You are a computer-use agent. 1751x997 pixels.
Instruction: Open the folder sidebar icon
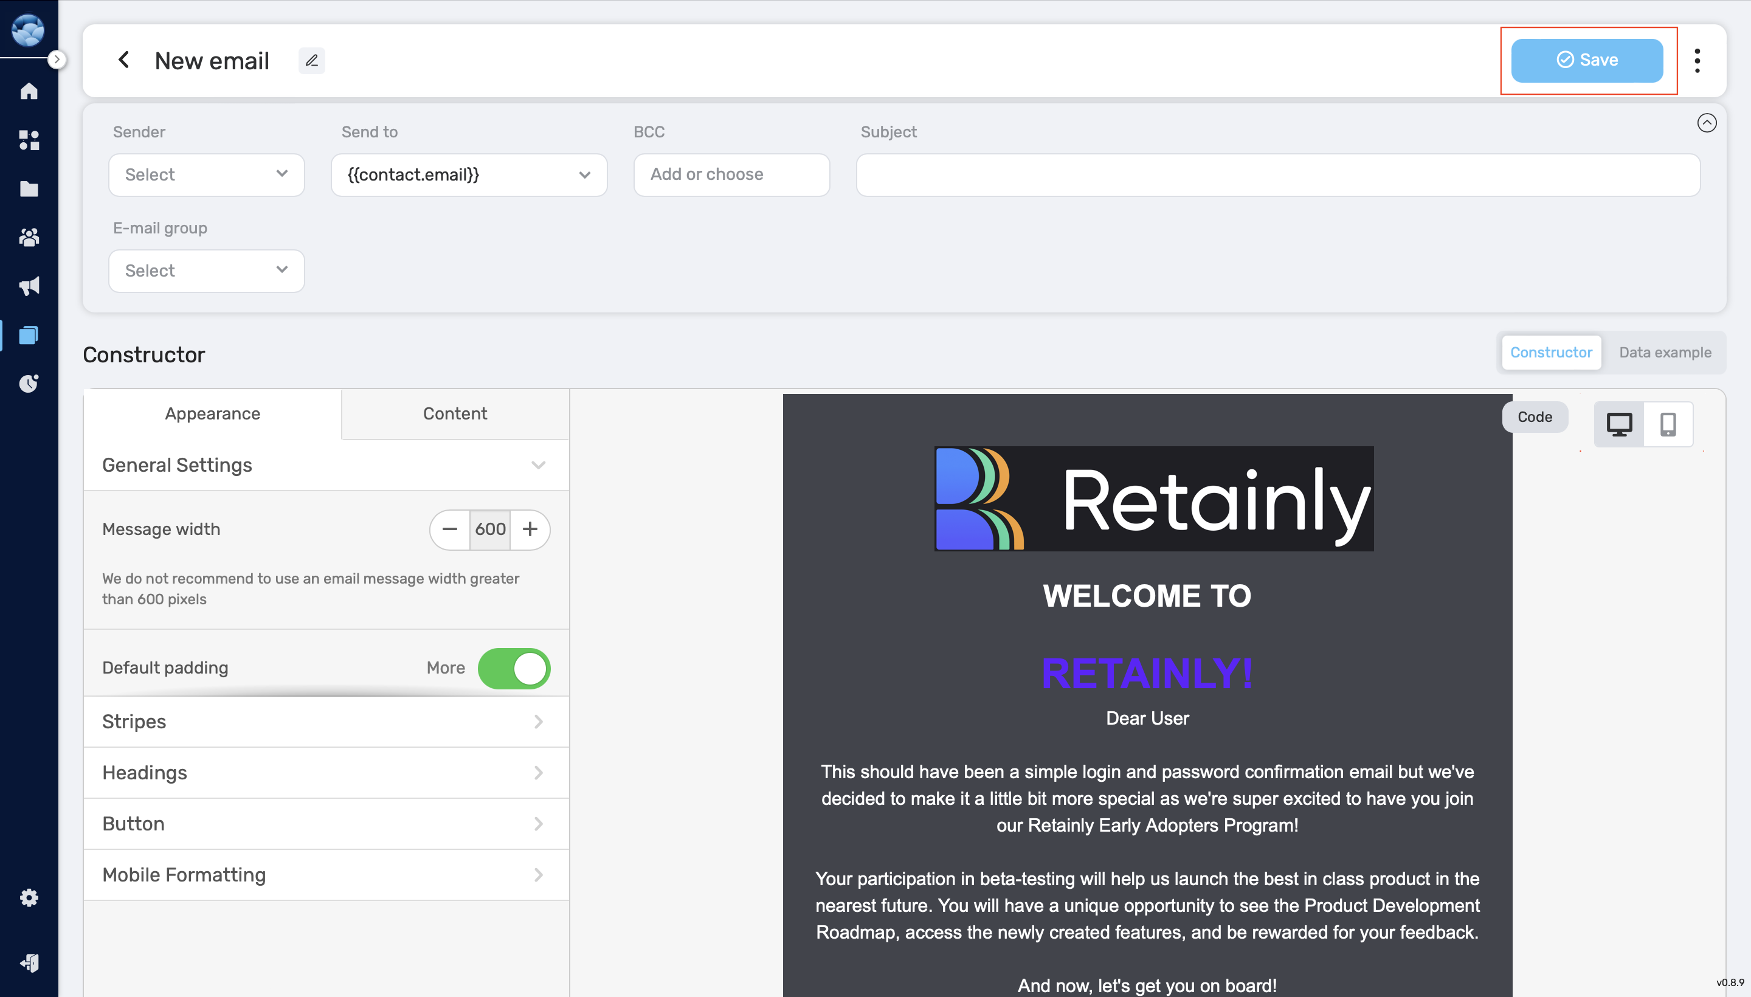click(29, 189)
